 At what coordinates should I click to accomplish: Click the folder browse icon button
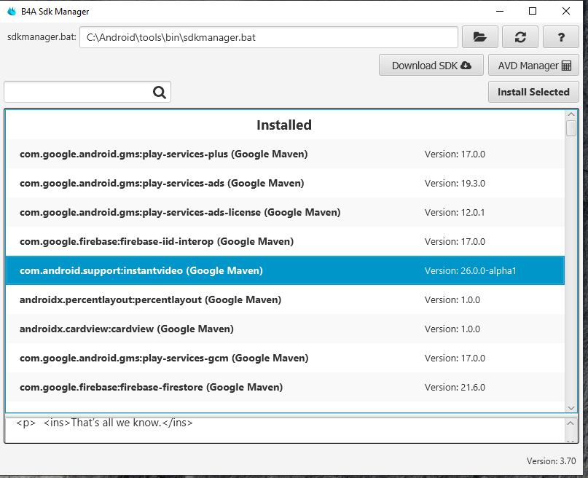[479, 37]
